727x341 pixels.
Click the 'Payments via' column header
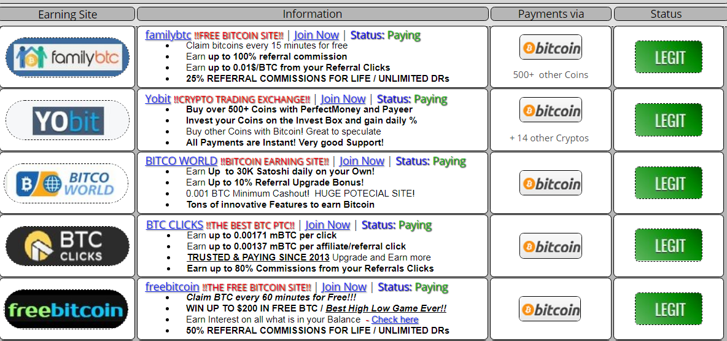click(x=551, y=14)
